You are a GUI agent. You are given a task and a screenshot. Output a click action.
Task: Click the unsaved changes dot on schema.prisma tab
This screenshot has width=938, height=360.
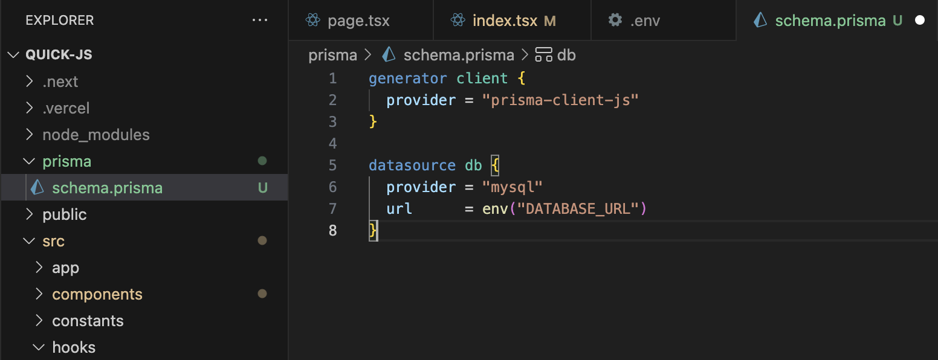click(x=920, y=20)
